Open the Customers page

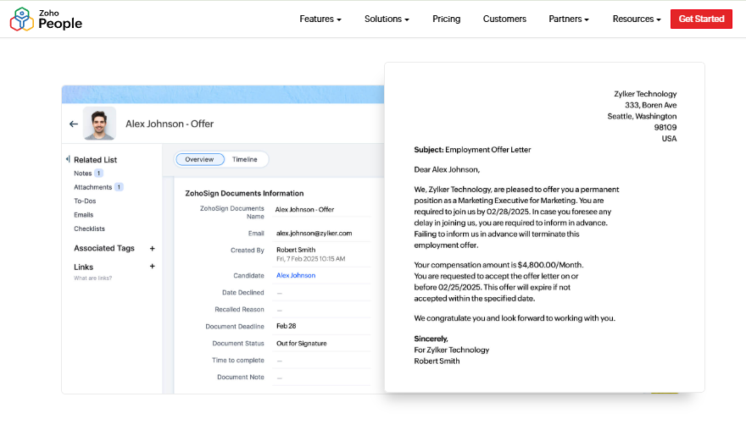pyautogui.click(x=504, y=19)
